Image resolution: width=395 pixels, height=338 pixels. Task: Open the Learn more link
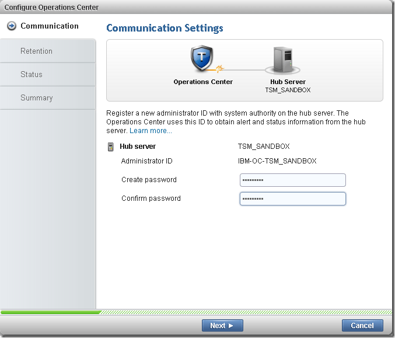click(151, 131)
